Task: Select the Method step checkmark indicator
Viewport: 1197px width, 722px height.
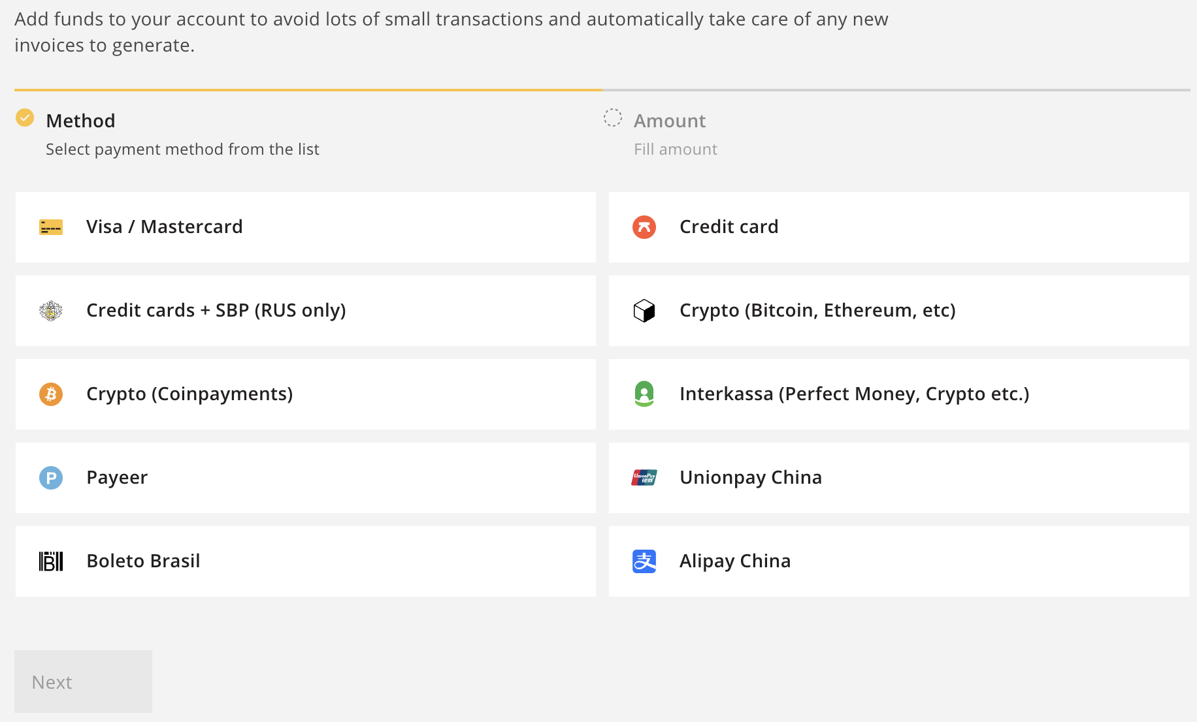Action: (x=25, y=118)
